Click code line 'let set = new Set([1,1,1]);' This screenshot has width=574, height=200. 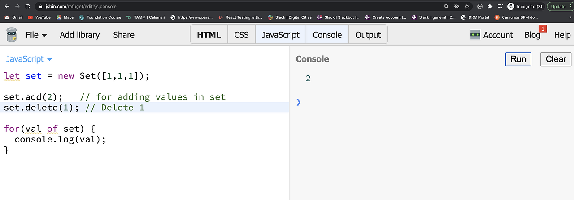(x=76, y=76)
